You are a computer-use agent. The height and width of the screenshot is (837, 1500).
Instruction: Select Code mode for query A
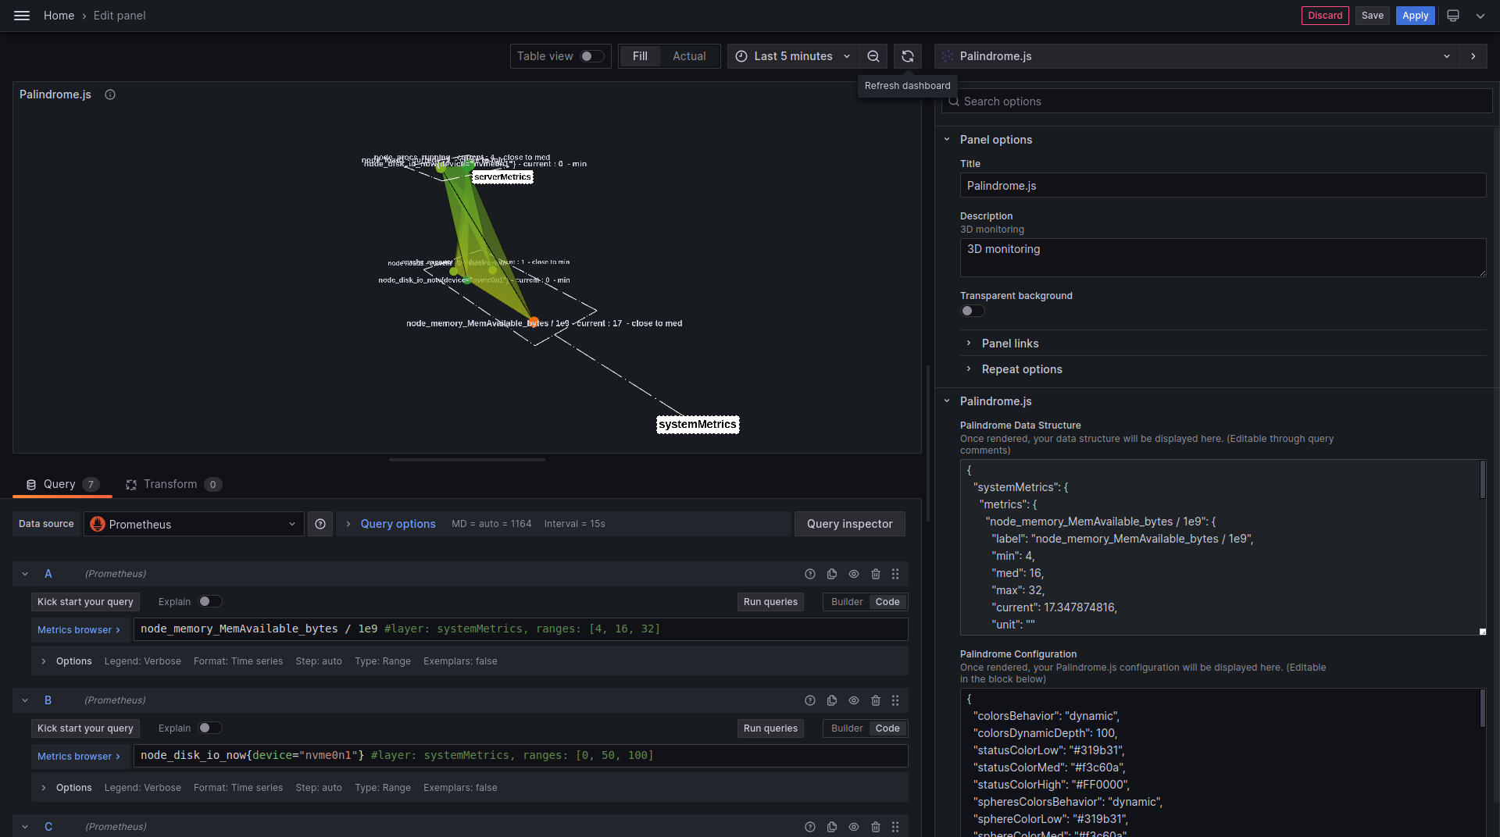coord(887,602)
